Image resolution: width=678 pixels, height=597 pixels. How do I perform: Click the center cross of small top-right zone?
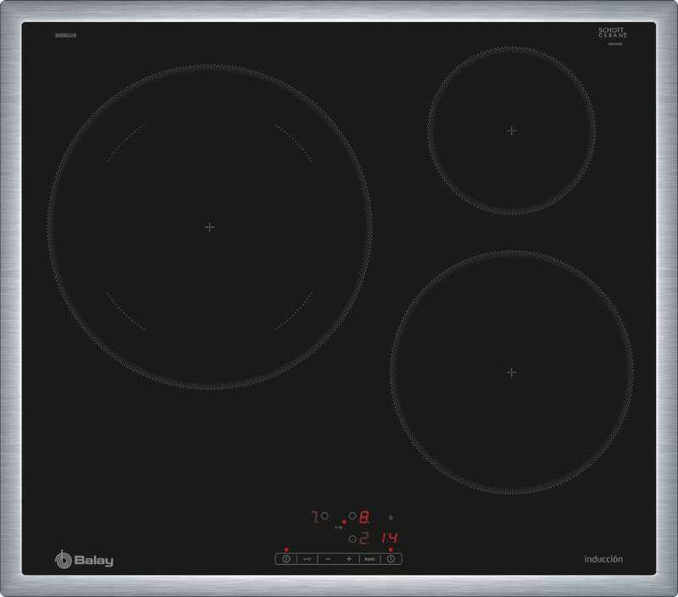click(511, 131)
